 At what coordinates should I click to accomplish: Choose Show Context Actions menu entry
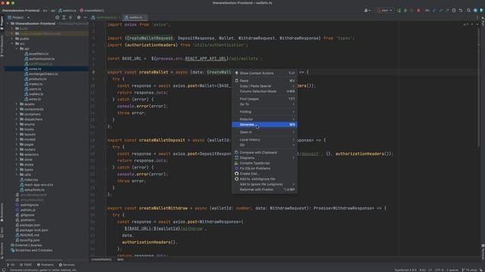pos(264,73)
